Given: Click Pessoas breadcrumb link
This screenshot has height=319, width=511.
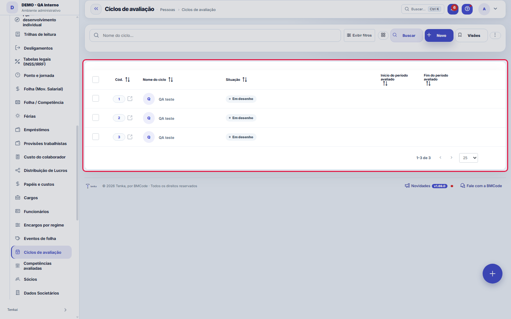Looking at the screenshot, I should (x=167, y=10).
